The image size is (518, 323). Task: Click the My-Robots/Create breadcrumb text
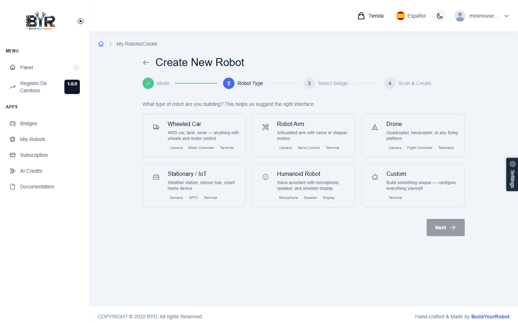[x=137, y=44]
